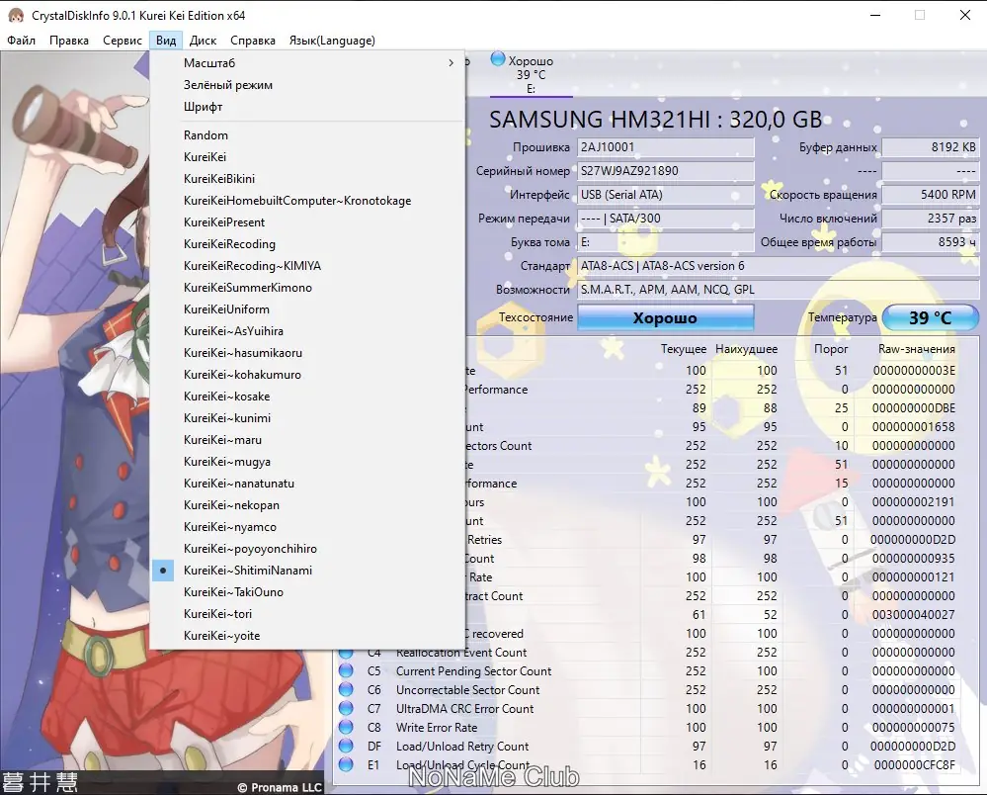Viewport: 987px width, 795px height.
Task: Click the Режим передачи field SATA/300
Action: (665, 219)
